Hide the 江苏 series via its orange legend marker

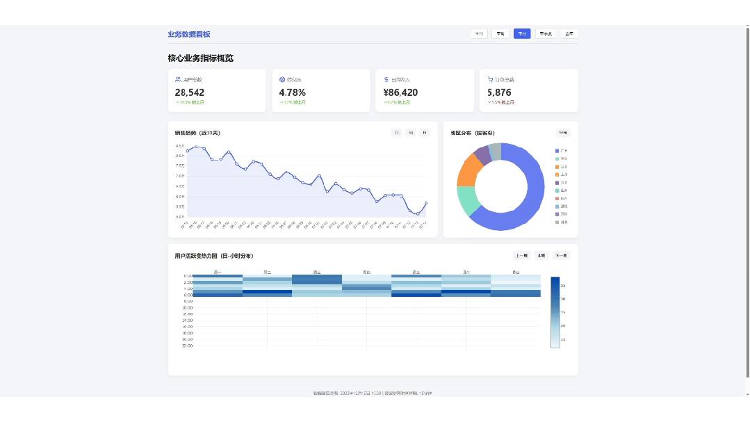[x=557, y=166]
